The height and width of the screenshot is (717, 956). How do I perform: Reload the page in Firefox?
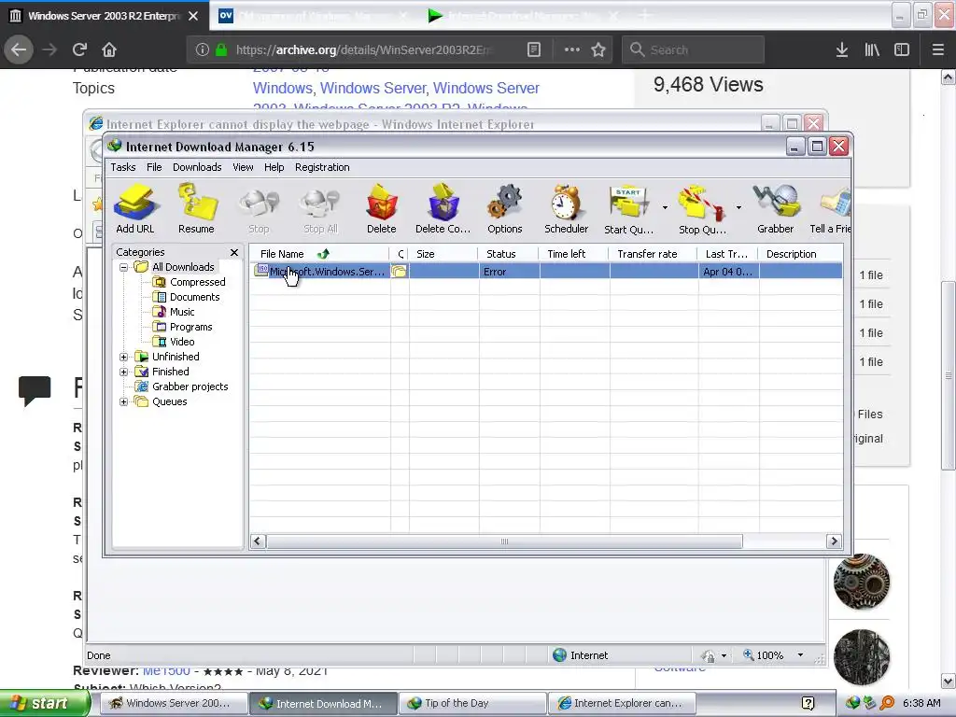coord(79,49)
